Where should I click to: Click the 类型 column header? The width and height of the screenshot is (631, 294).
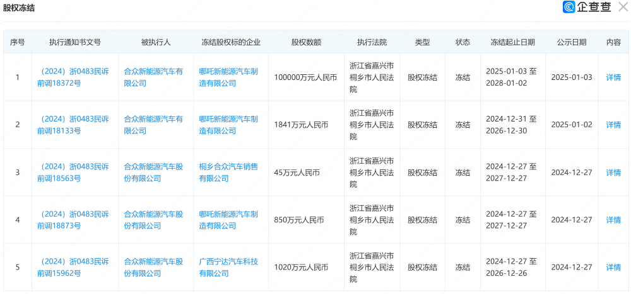click(x=423, y=42)
